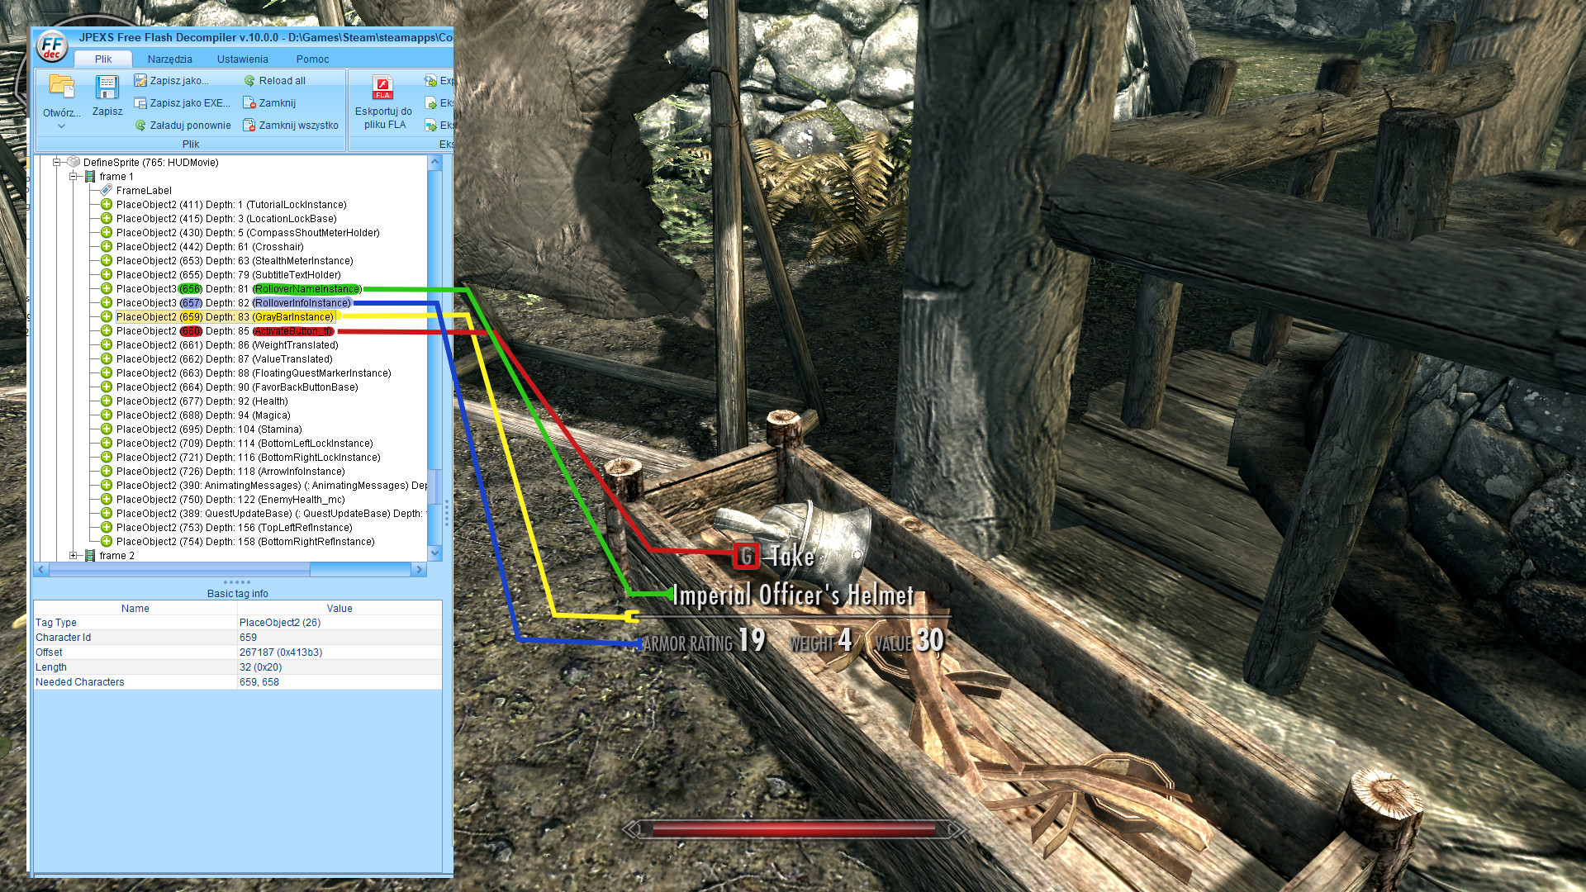Viewport: 1586px width, 892px height.
Task: Collapse the frame 1 tree node
Action: point(74,177)
